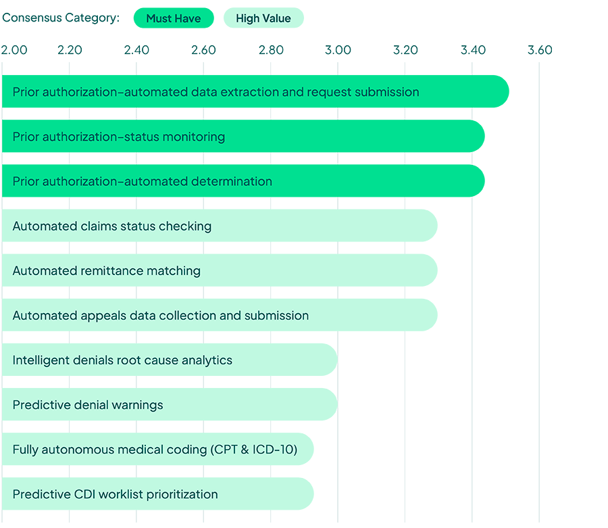Select the Automated remittance matching bar
The image size is (608, 528).
point(220,270)
